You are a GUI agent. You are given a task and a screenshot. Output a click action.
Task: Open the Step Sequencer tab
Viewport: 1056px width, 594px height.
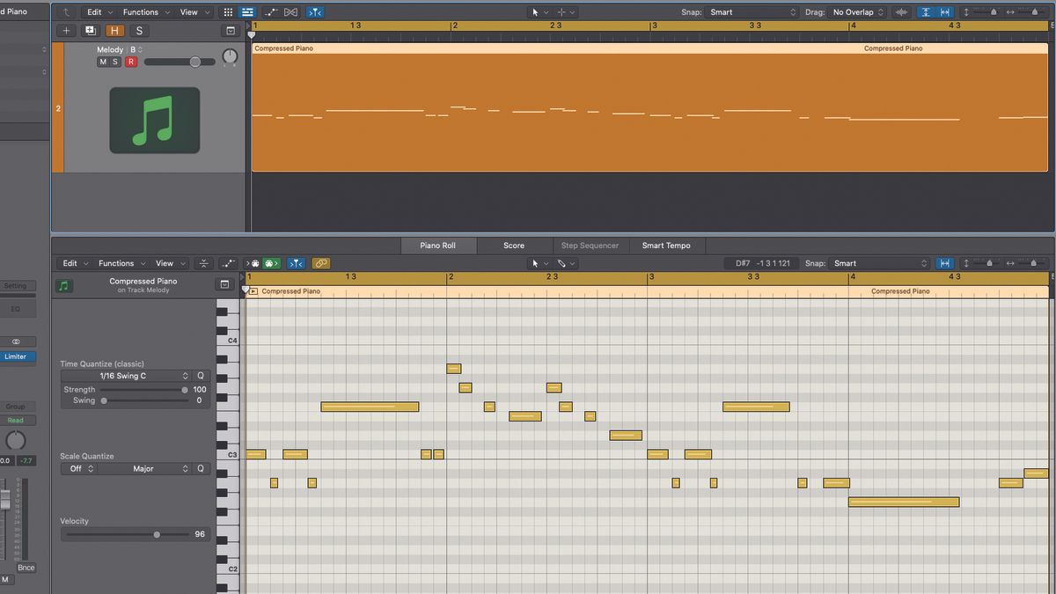(590, 246)
